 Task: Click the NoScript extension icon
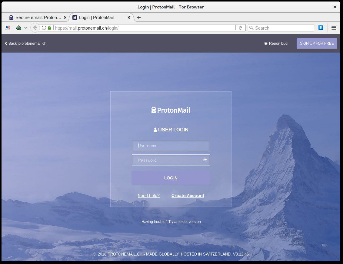pos(8,28)
